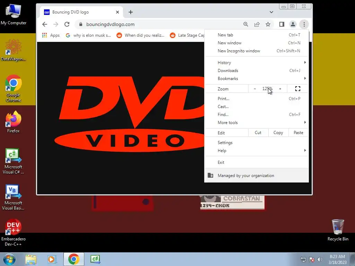Open 'why is elon musk s...' bookmark
This screenshot has height=266, width=355.
88,35
